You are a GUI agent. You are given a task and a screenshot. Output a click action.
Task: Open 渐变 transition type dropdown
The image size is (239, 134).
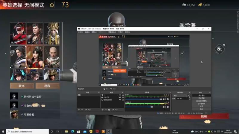click(180, 96)
